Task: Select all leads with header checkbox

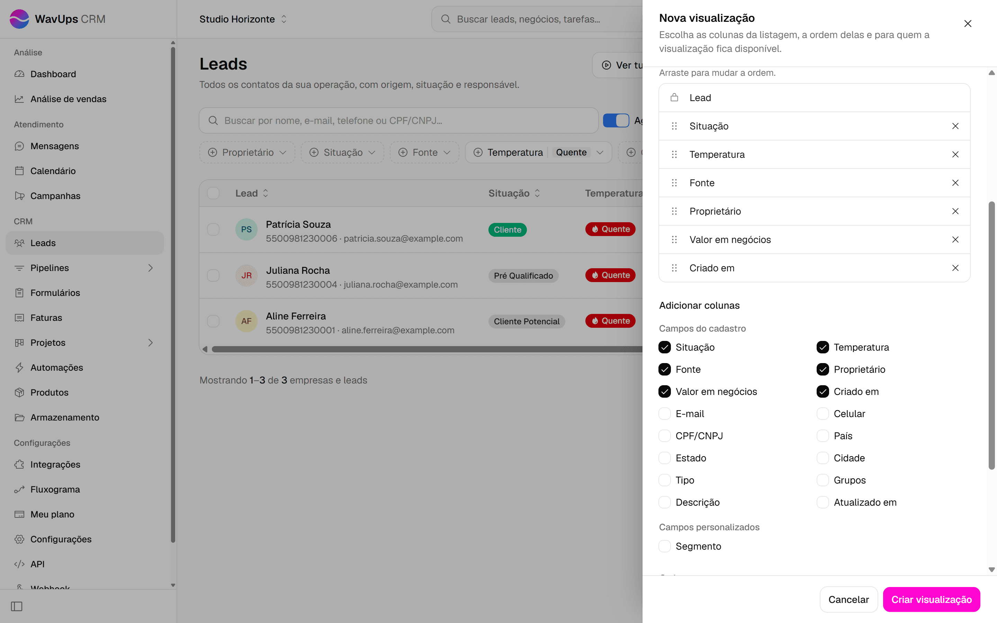Action: 213,193
